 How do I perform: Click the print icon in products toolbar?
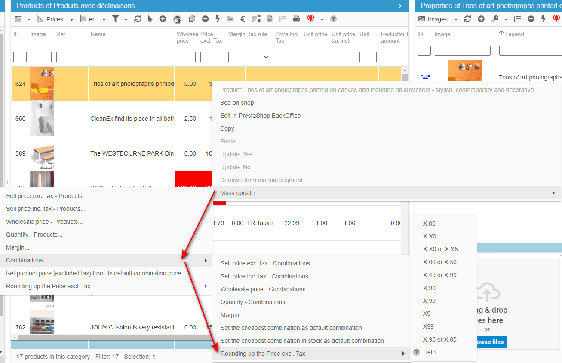[x=296, y=19]
